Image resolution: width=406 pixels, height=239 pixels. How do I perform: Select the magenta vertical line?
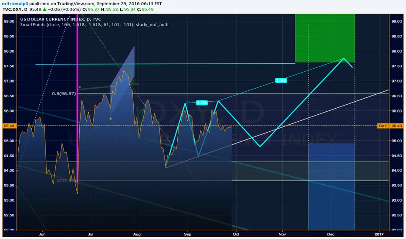pyautogui.click(x=77, y=98)
